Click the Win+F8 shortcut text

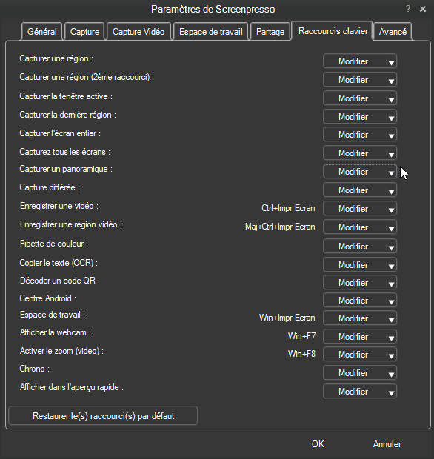(301, 354)
